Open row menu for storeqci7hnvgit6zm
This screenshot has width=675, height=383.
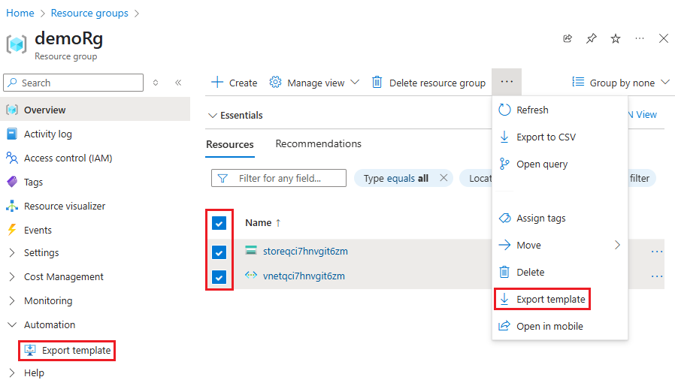point(656,252)
